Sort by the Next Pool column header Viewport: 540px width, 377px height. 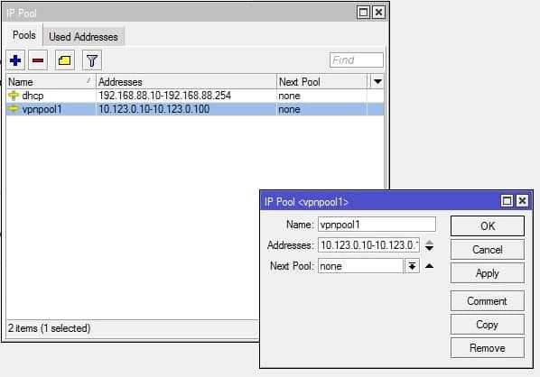click(x=322, y=82)
